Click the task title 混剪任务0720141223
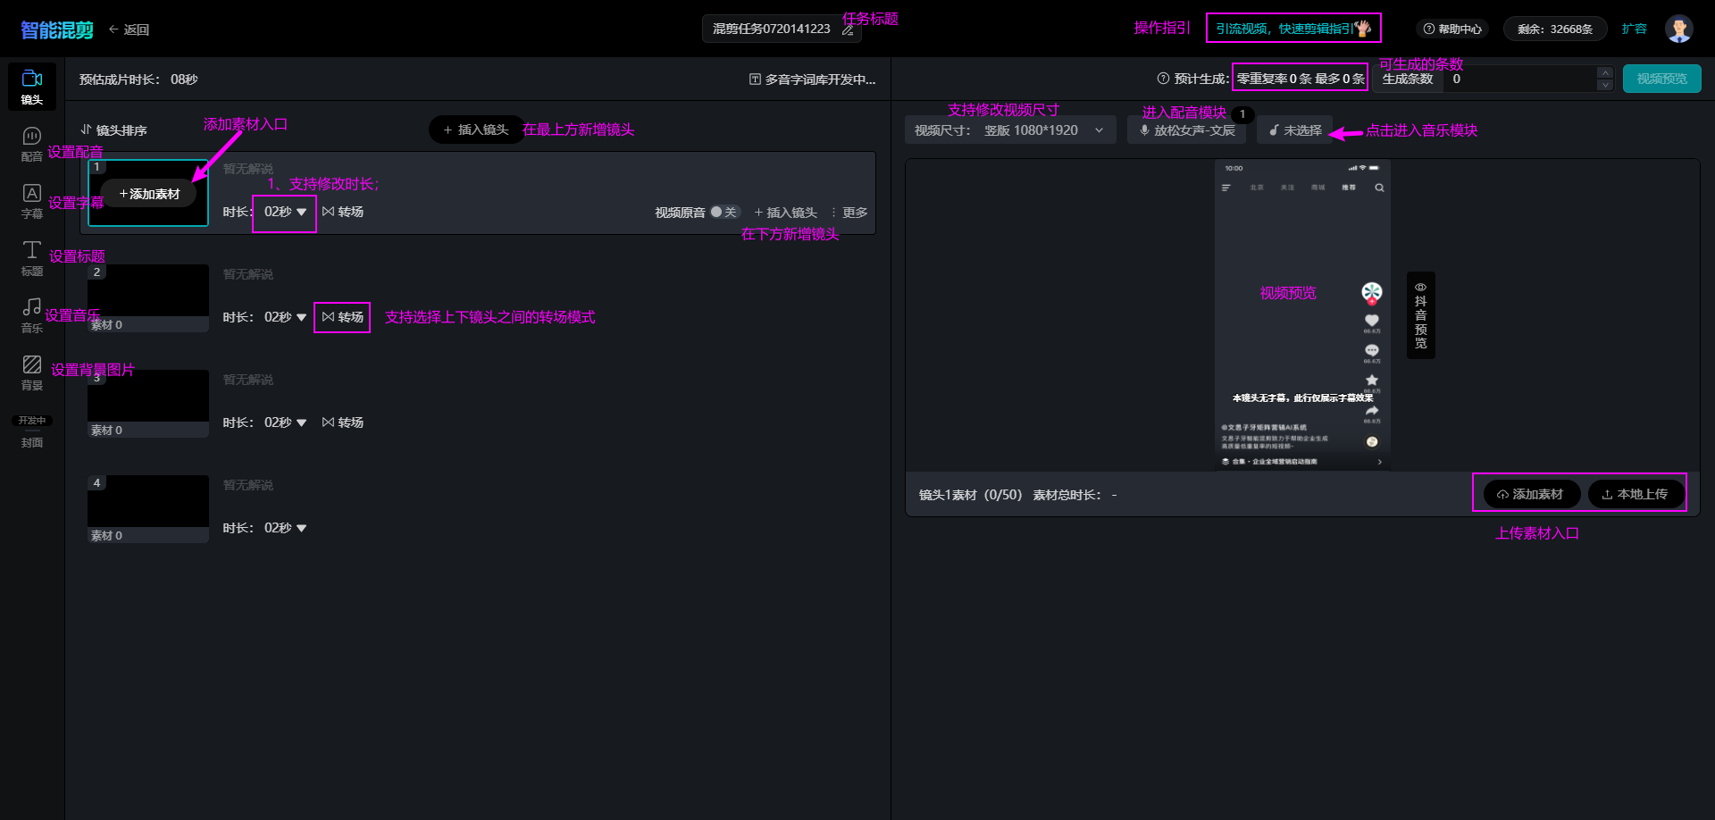Screen dimensions: 1715x820 coord(772,29)
